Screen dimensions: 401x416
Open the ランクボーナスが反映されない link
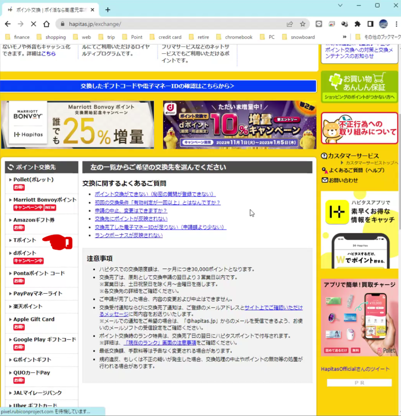click(128, 235)
